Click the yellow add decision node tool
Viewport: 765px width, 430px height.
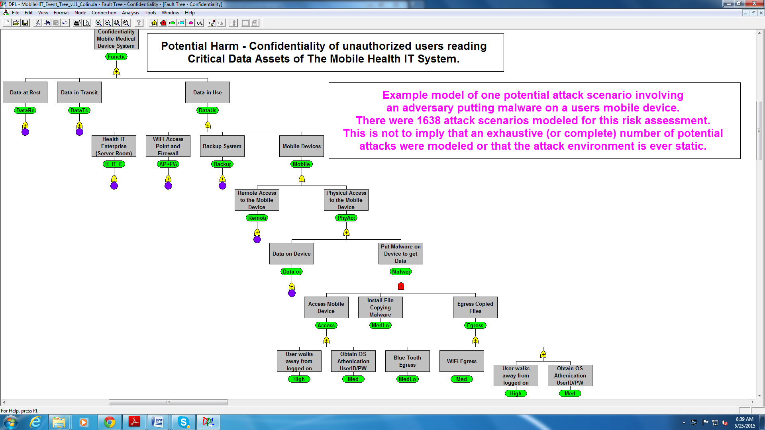tap(153, 23)
